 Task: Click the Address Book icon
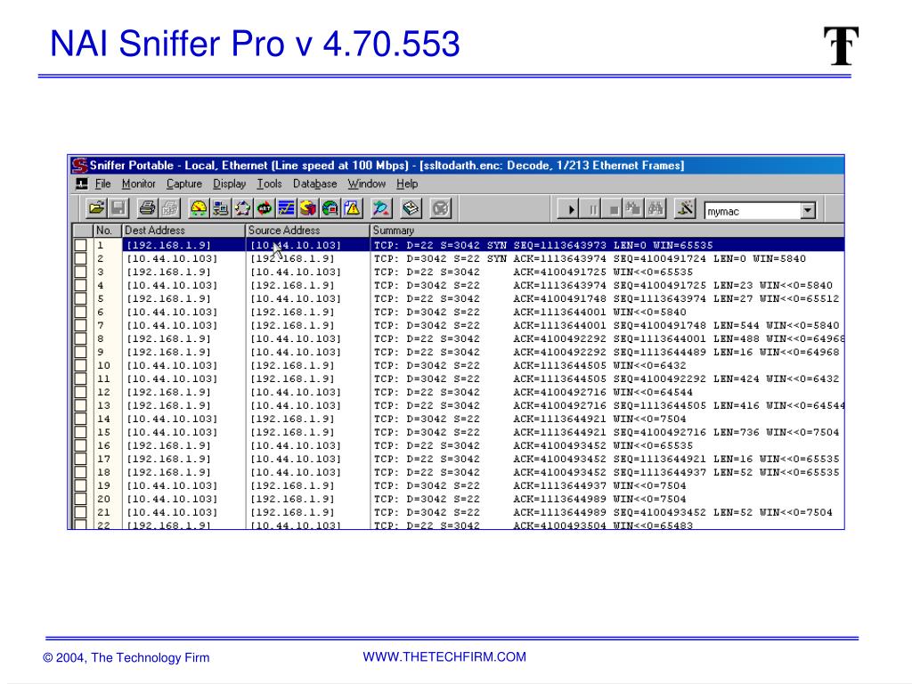tap(411, 208)
